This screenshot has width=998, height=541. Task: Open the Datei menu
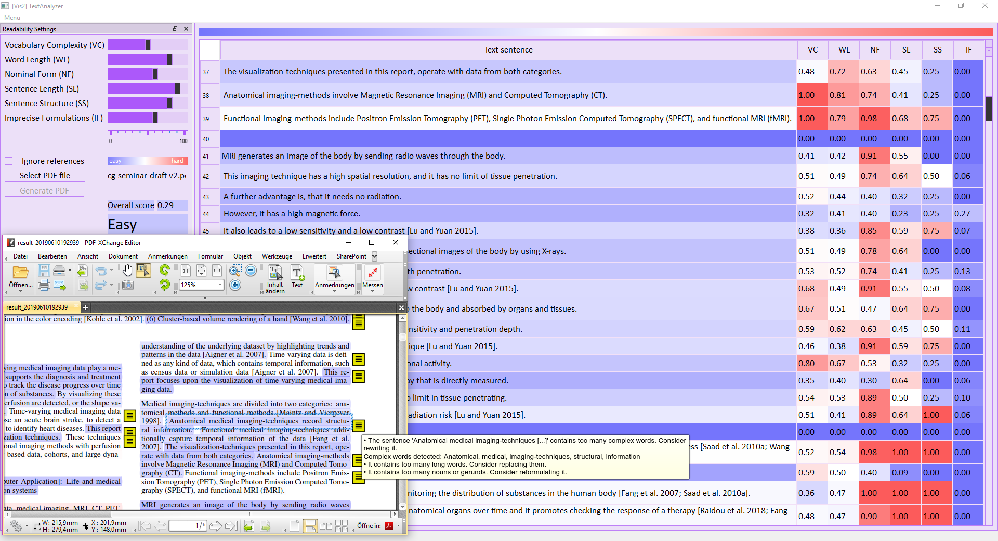point(21,256)
